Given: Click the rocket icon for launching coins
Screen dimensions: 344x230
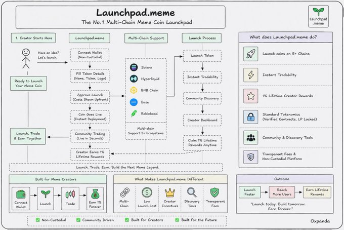Looking at the screenshot, I should click(x=251, y=54).
